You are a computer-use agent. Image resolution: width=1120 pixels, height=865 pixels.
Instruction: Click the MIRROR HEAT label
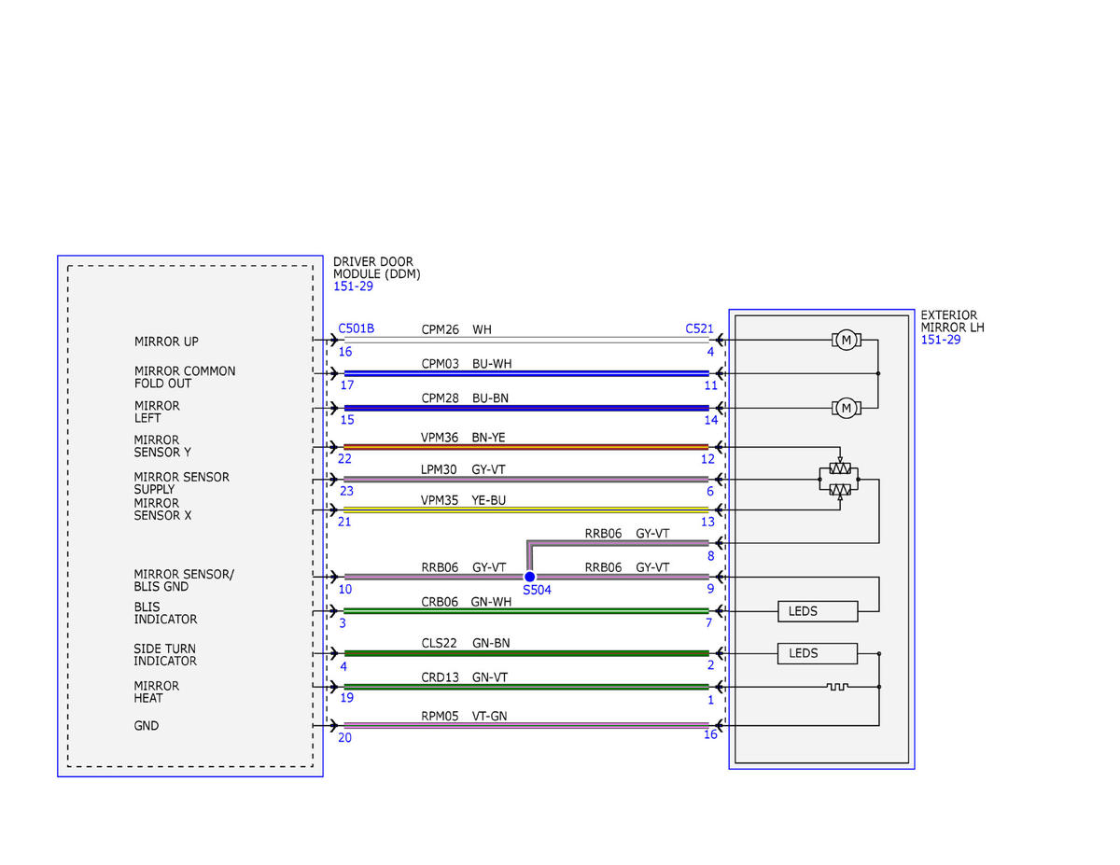tap(156, 691)
